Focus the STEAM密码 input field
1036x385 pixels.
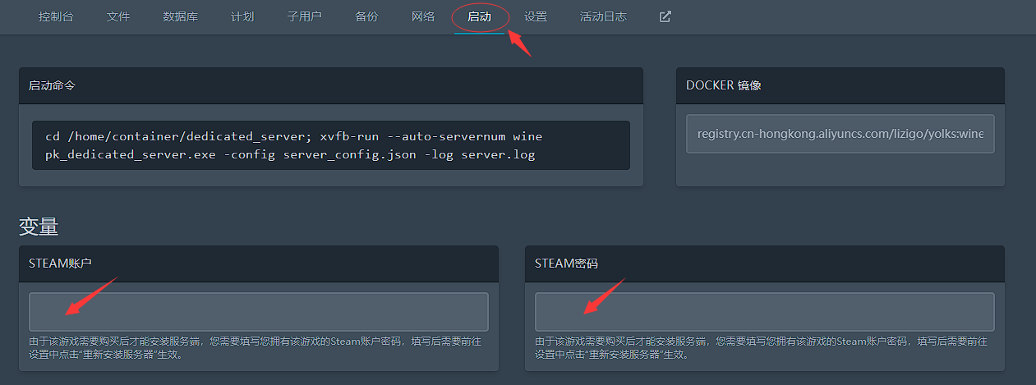765,312
